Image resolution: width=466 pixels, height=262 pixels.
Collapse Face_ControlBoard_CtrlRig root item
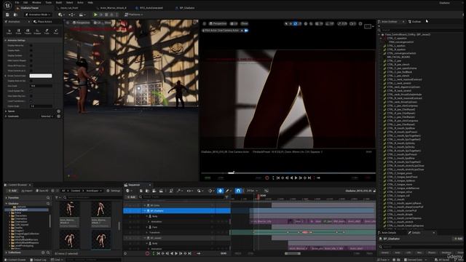379,34
